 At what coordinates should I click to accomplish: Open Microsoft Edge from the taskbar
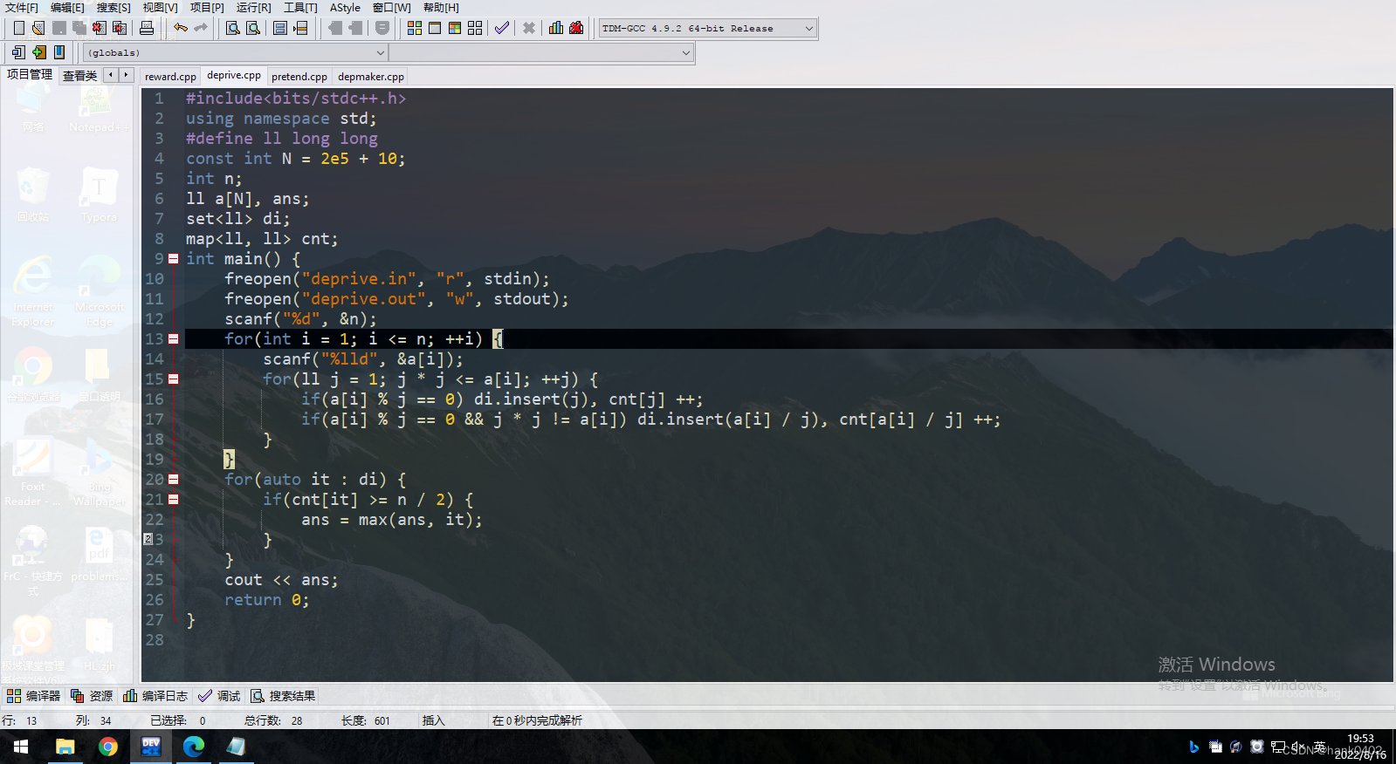point(194,747)
